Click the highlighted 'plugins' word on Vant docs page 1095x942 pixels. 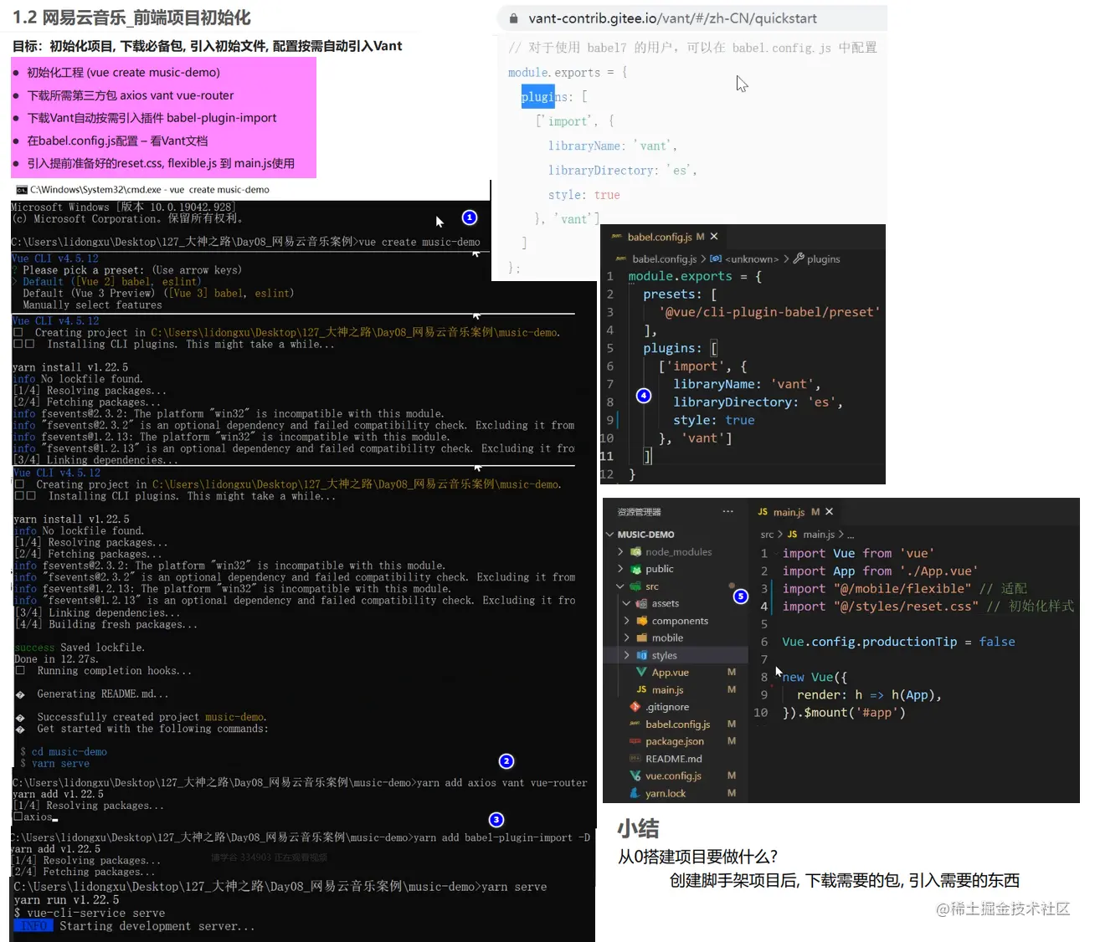pos(538,97)
